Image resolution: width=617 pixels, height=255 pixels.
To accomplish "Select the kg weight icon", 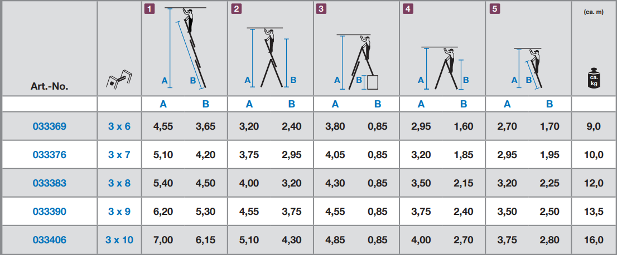I will [x=594, y=78].
